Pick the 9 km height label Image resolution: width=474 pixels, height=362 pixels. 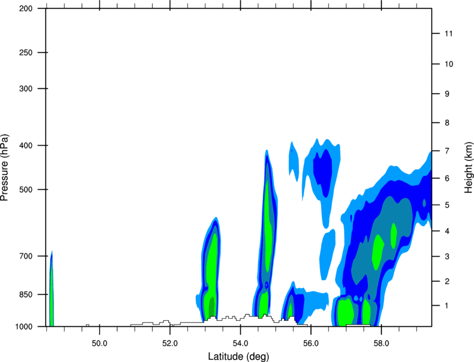447,94
